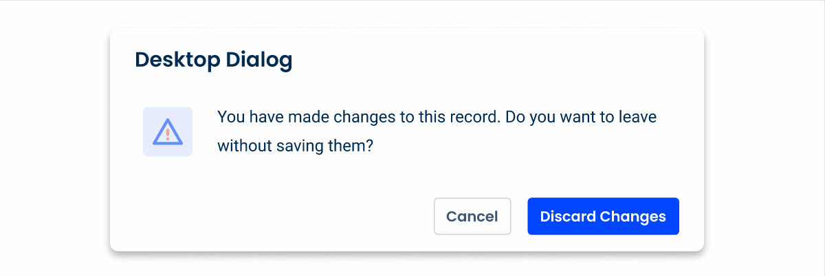Click the "without saving them?" text line
Viewport: 825px width, 276px height.
(295, 146)
